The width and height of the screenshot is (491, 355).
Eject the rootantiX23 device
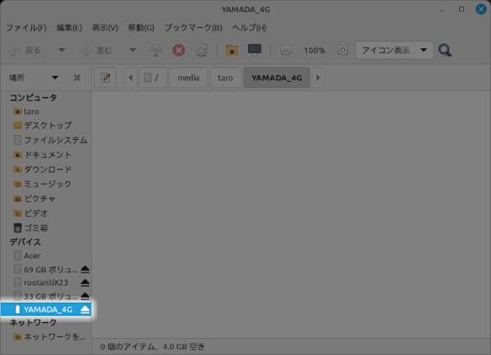tap(85, 283)
